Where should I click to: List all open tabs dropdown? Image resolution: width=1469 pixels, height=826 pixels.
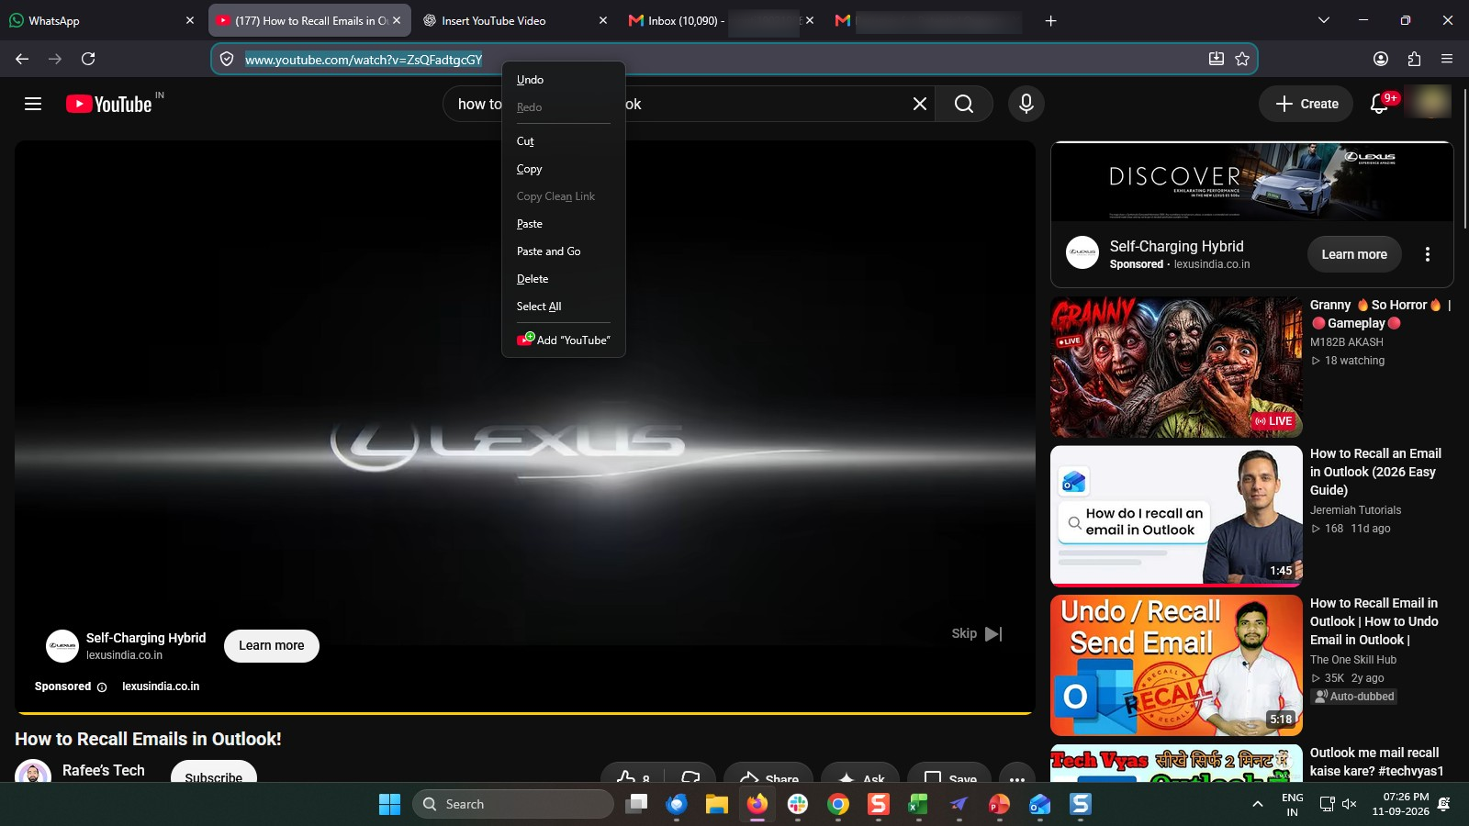pos(1323,20)
